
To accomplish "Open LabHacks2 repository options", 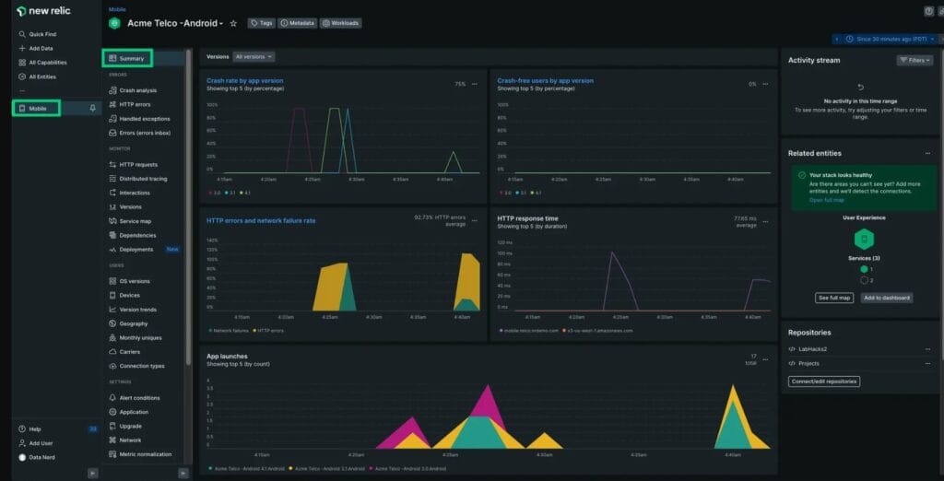I will [927, 349].
